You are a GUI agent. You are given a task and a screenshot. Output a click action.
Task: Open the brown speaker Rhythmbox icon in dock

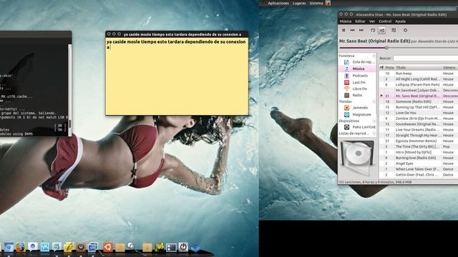pos(81,247)
